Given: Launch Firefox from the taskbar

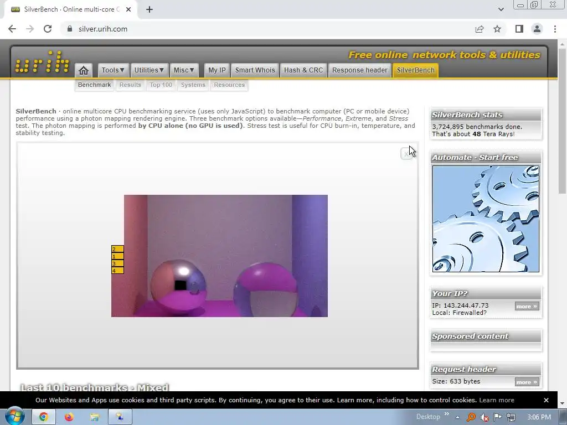Looking at the screenshot, I should click(69, 417).
